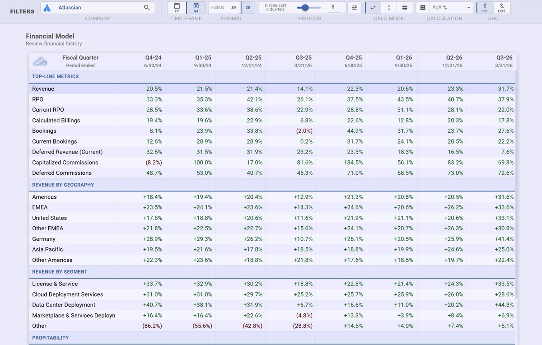Adjust the periods slider handle

pyautogui.click(x=305, y=8)
